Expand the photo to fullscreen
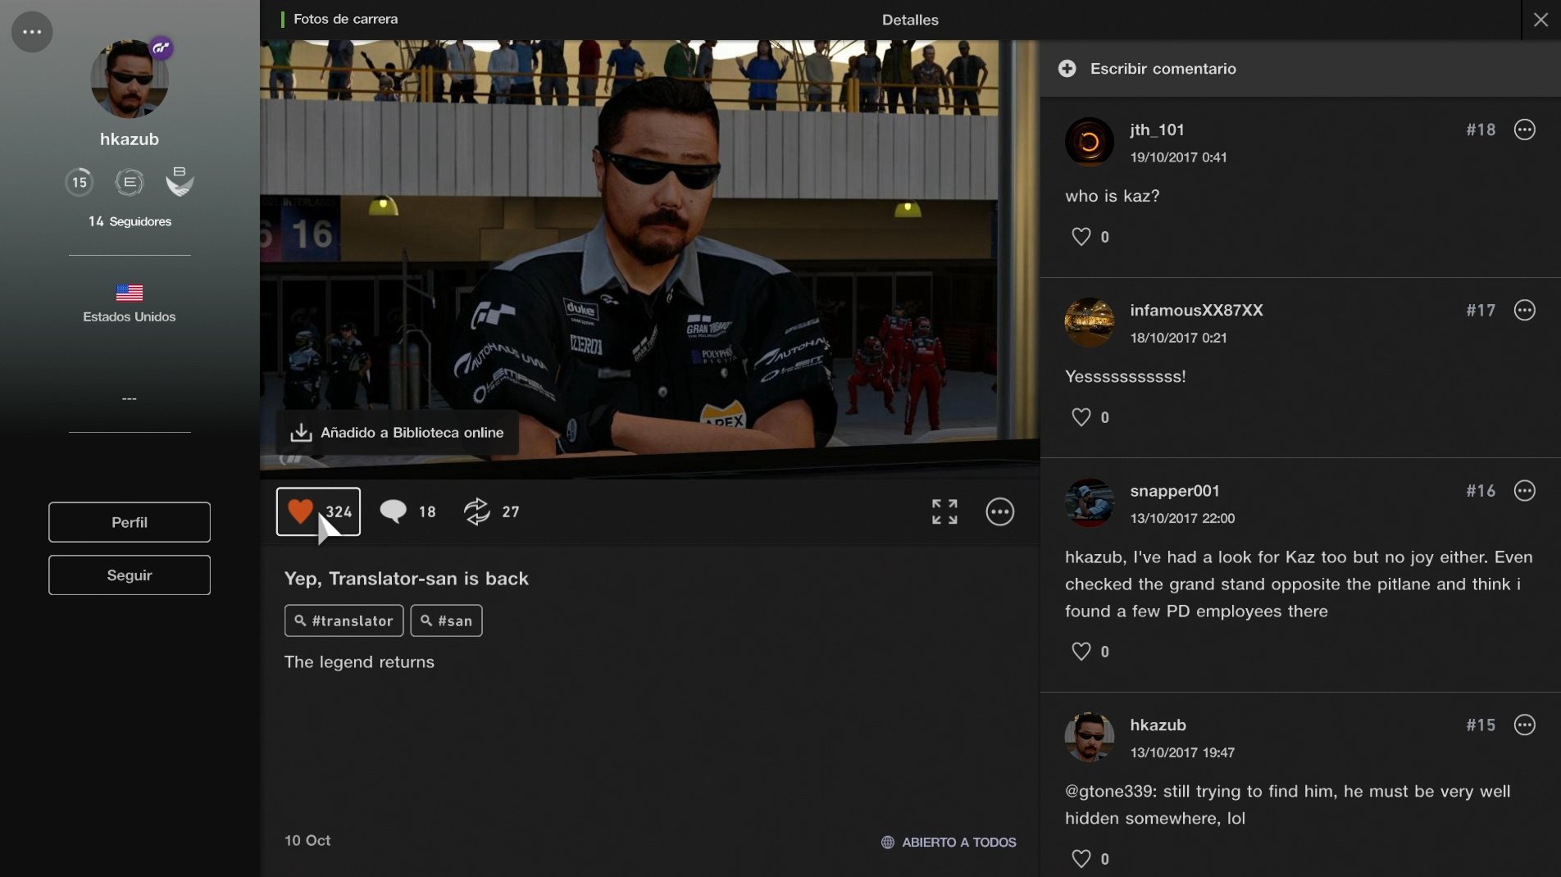Viewport: 1561px width, 877px height. pyautogui.click(x=944, y=511)
